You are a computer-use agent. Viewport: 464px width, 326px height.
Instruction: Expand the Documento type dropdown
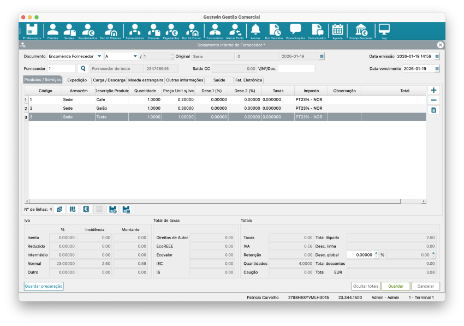[x=99, y=56]
